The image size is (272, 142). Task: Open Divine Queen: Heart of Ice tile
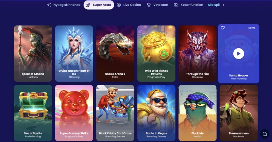point(74,53)
